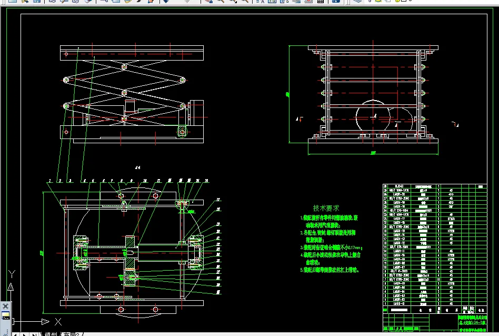This screenshot has width=499, height=336.
Task: Click the next-tab scroll arrow beside 模型 tab
Action: (x=25, y=334)
